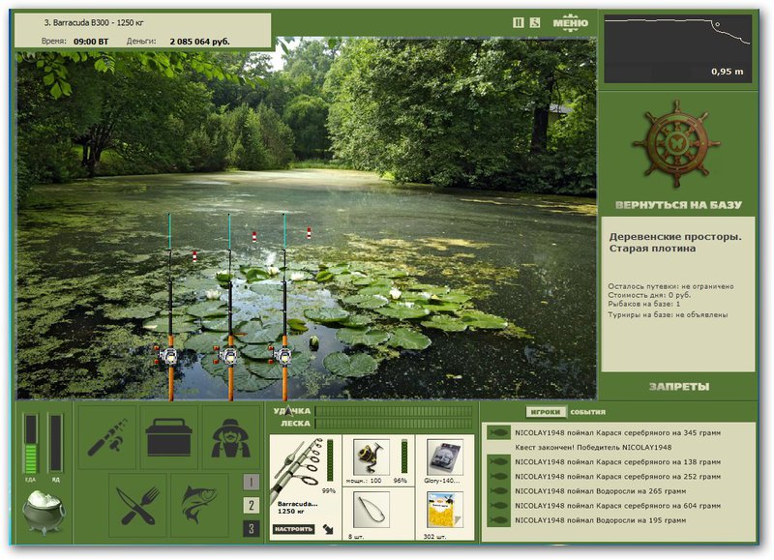Click the ship wheel to return to base
Image resolution: width=774 pixels, height=560 pixels.
[x=674, y=143]
